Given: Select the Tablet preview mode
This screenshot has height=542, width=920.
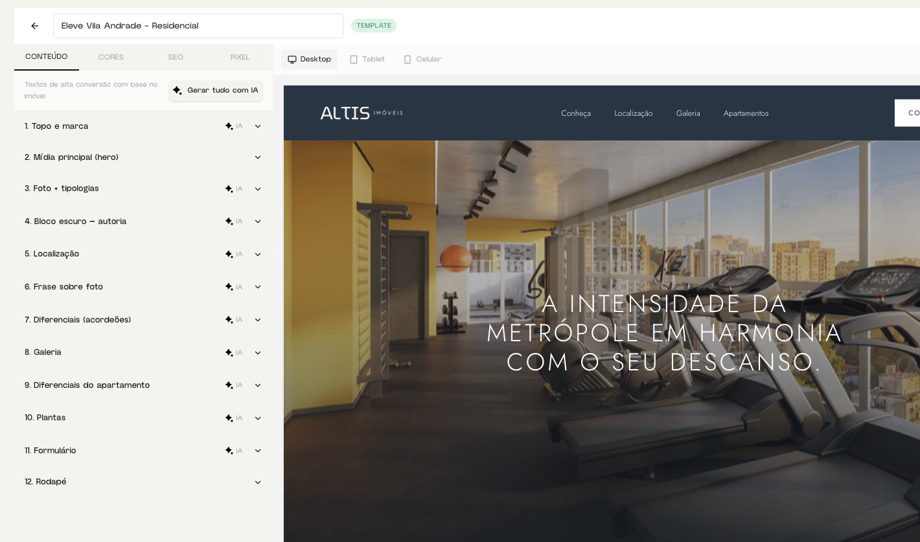Looking at the screenshot, I should [x=367, y=60].
